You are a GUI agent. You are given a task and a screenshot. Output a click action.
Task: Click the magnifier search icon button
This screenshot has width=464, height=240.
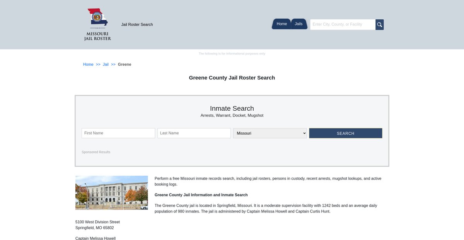pyautogui.click(x=380, y=24)
